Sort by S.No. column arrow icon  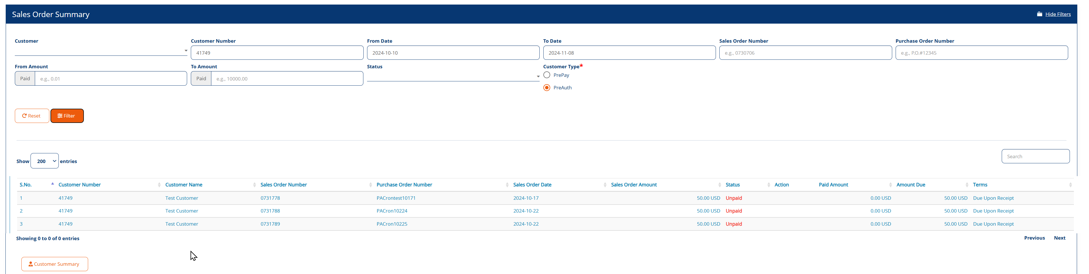[x=52, y=184]
